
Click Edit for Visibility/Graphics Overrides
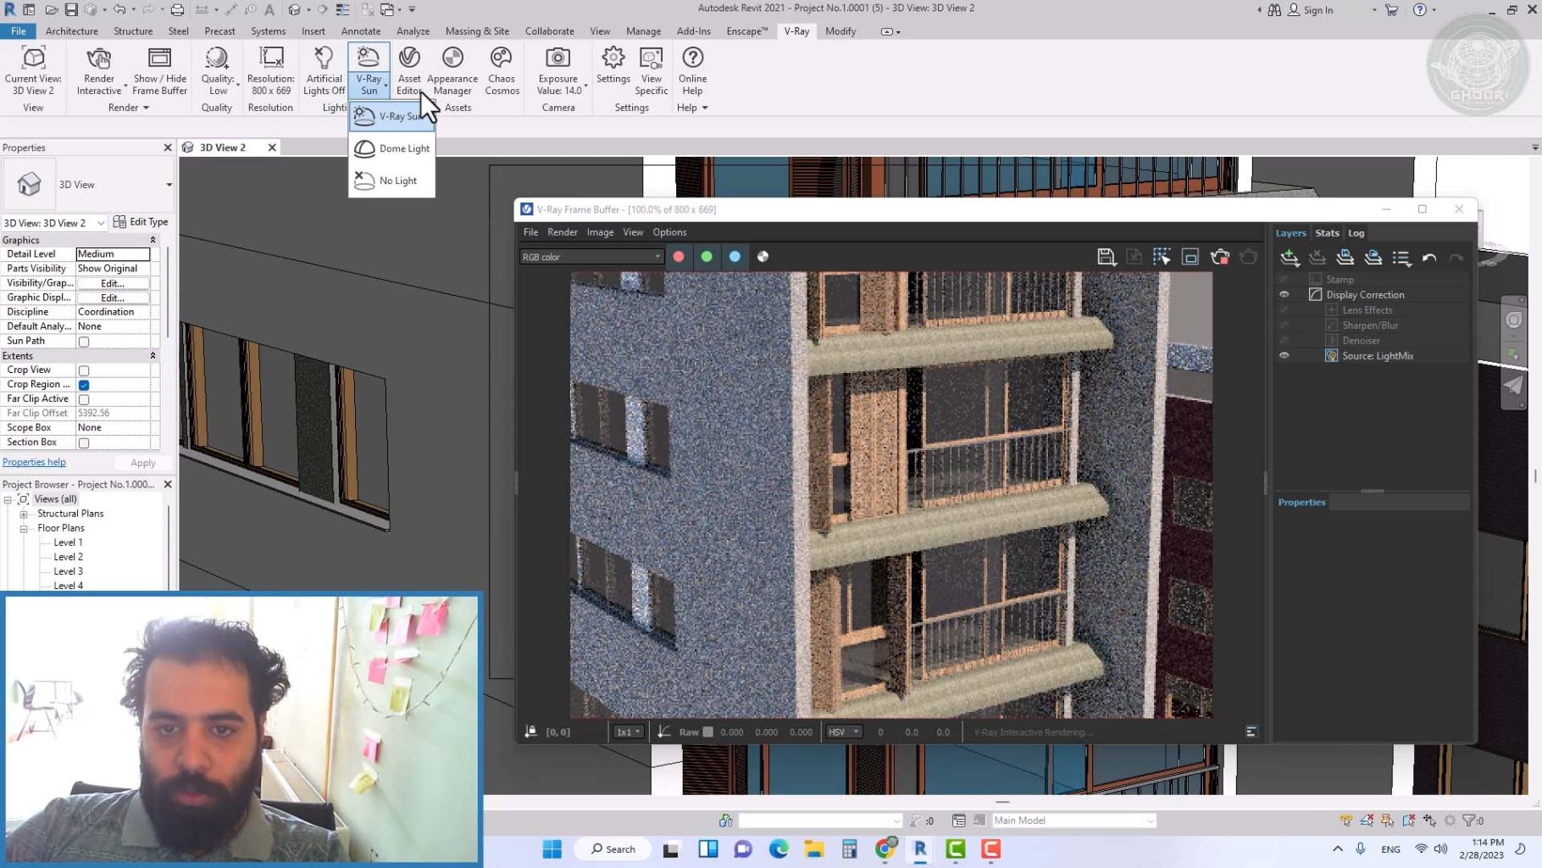(113, 283)
